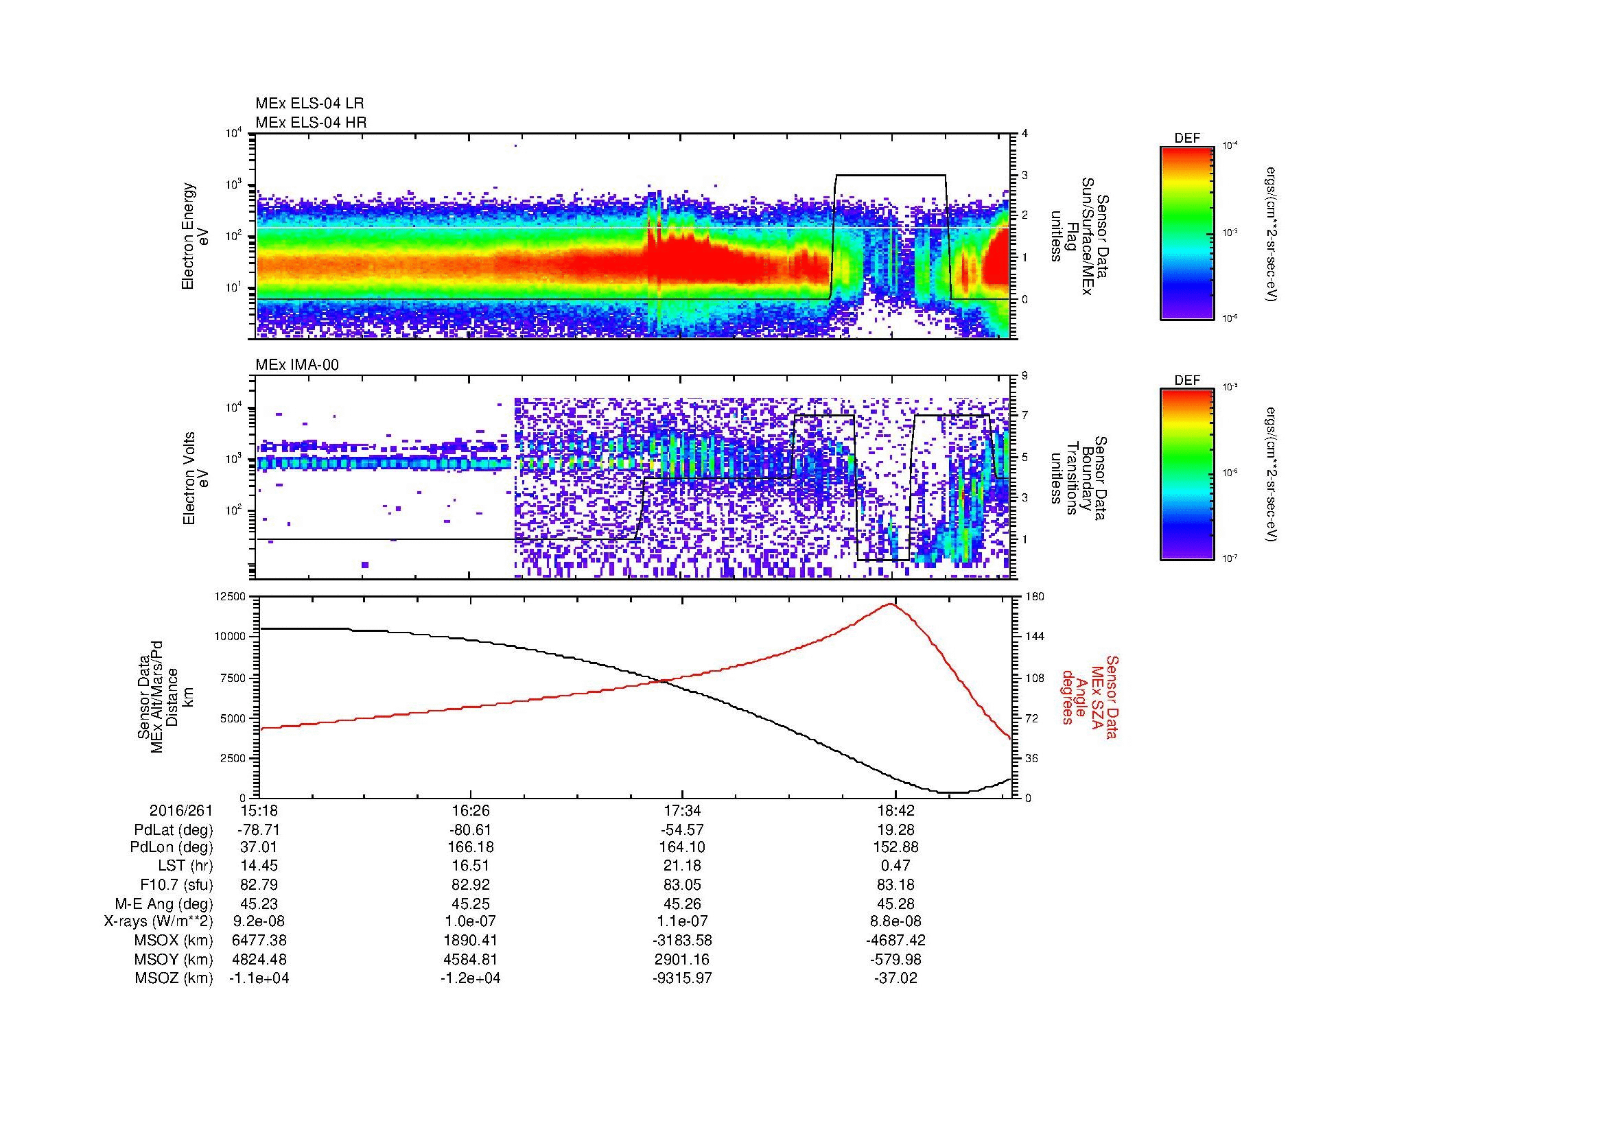Click PdLon value '37.01'
This screenshot has height=1134, width=1605.
point(259,847)
